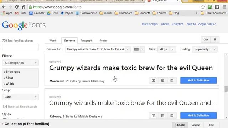Go to the Review step tab

pos(196,125)
